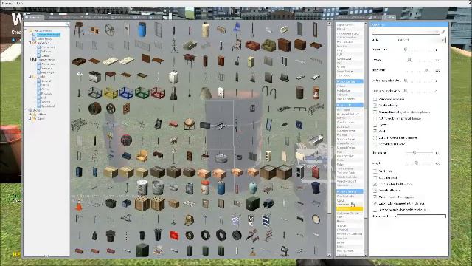Image resolution: width=472 pixels, height=266 pixels.
Task: Select the wooden bar stool prop
Action: pyautogui.click(x=79, y=29)
